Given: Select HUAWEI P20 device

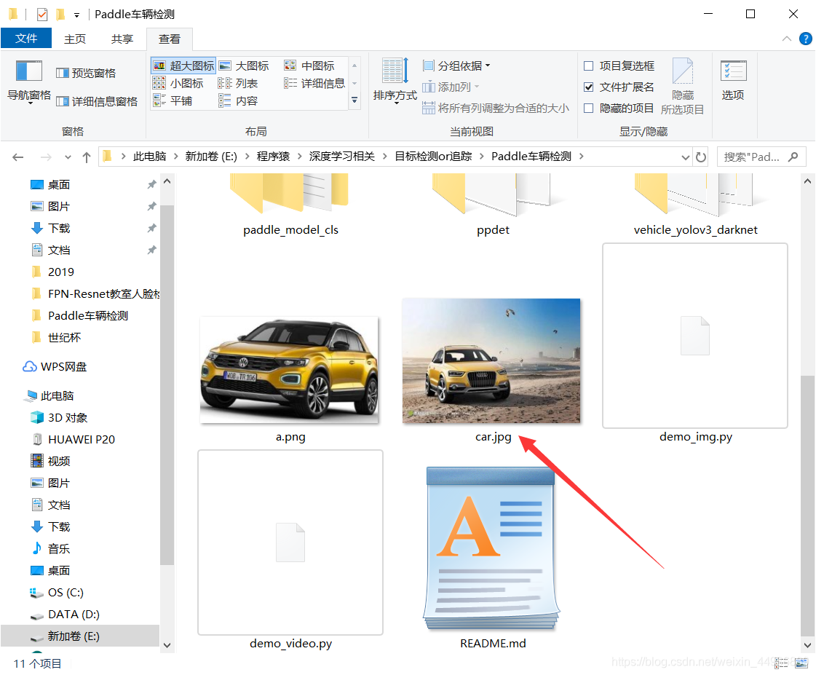Looking at the screenshot, I should 73,439.
